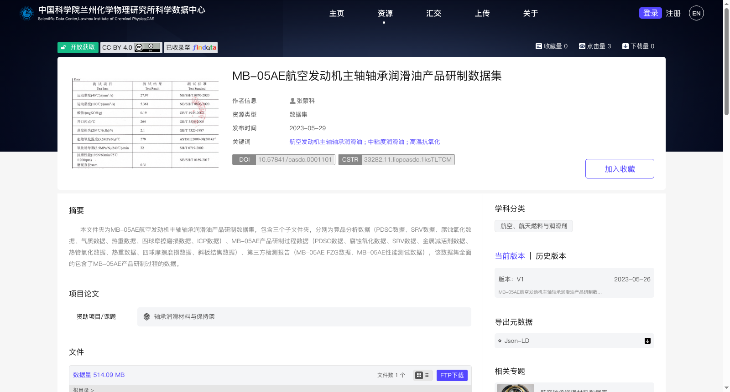The image size is (730, 392).
Task: Go to the 汇交 navigation item
Action: coord(433,13)
